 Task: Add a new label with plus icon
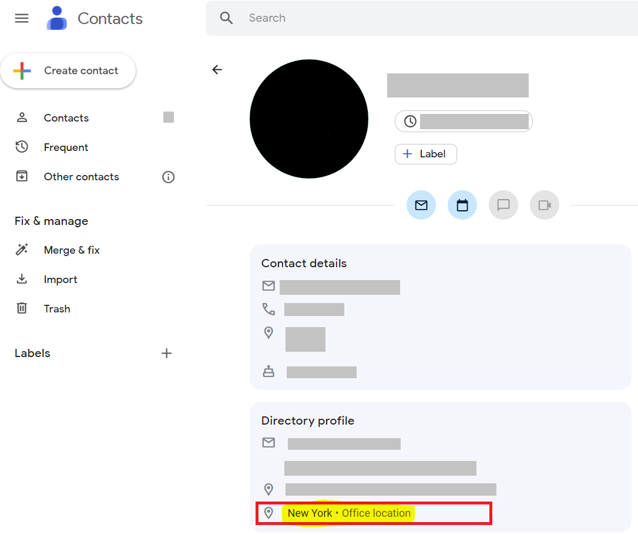point(167,353)
